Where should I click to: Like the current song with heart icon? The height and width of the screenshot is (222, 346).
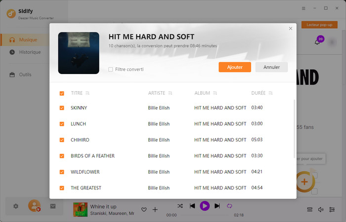coord(144,210)
